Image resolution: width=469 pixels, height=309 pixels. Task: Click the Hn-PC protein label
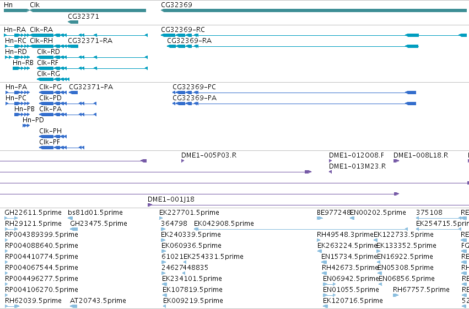pyautogui.click(x=16, y=98)
